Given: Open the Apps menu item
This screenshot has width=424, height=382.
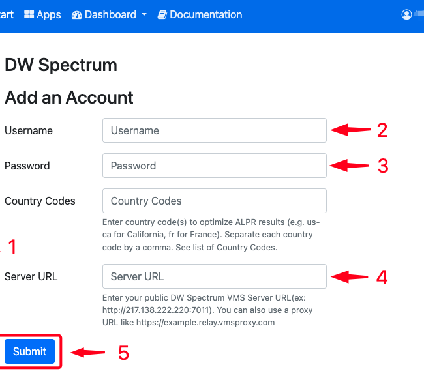Looking at the screenshot, I should (42, 14).
